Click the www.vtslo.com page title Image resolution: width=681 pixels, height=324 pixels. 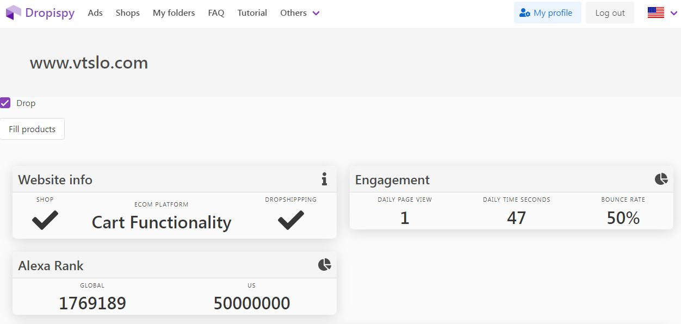point(89,63)
